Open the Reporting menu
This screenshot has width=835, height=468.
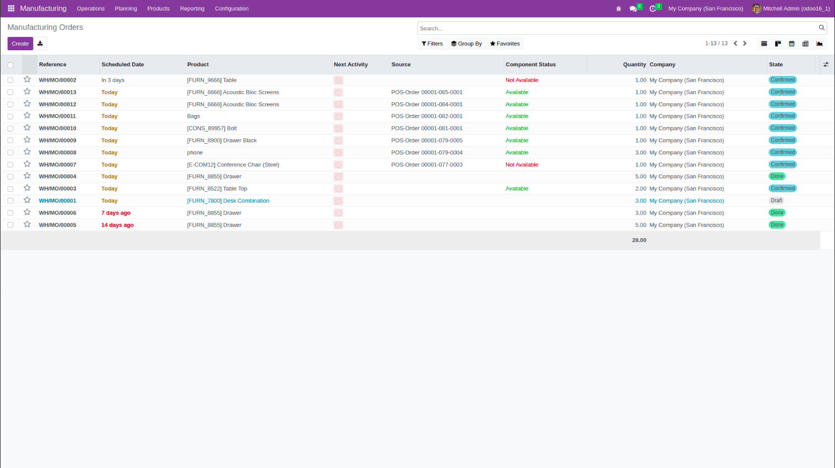coord(192,9)
